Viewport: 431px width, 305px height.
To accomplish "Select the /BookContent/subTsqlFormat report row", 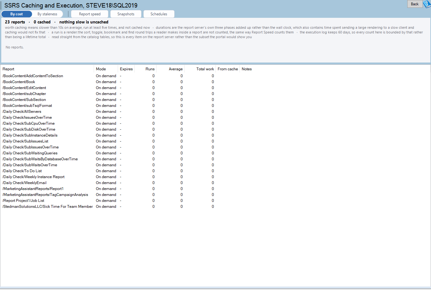I will click(x=215, y=106).
